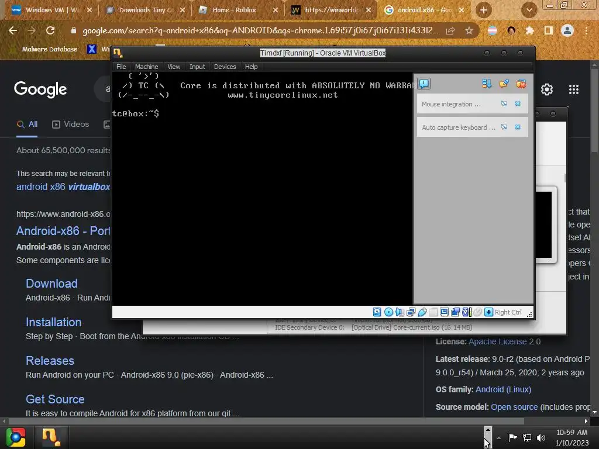Screen dimensions: 599x449
Task: Open the Releases sitelink
Action: 50,360
